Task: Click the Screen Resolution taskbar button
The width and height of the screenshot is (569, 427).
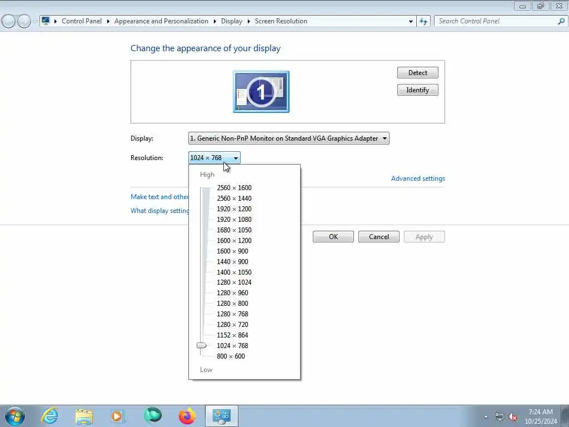Action: coord(221,416)
